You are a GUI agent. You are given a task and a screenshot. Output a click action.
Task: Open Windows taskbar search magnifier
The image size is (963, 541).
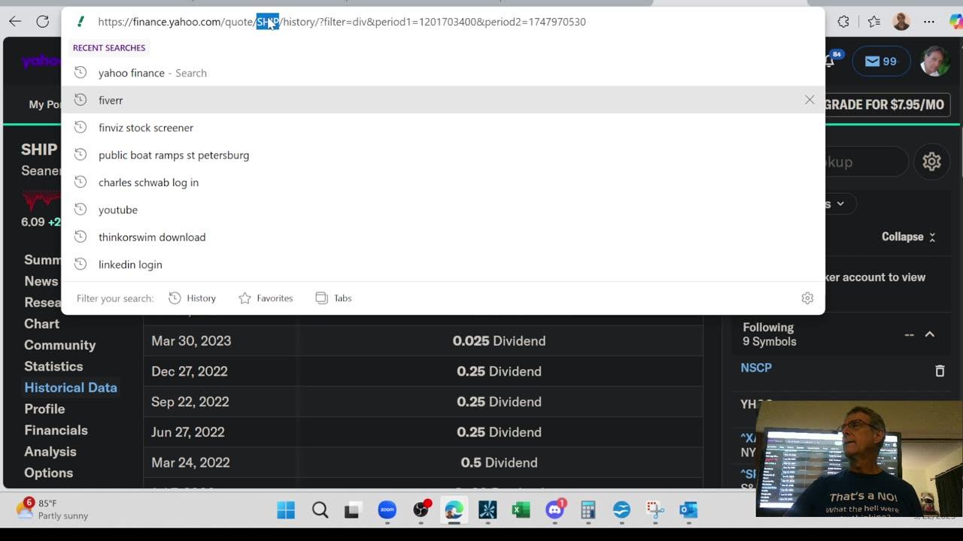pyautogui.click(x=320, y=511)
